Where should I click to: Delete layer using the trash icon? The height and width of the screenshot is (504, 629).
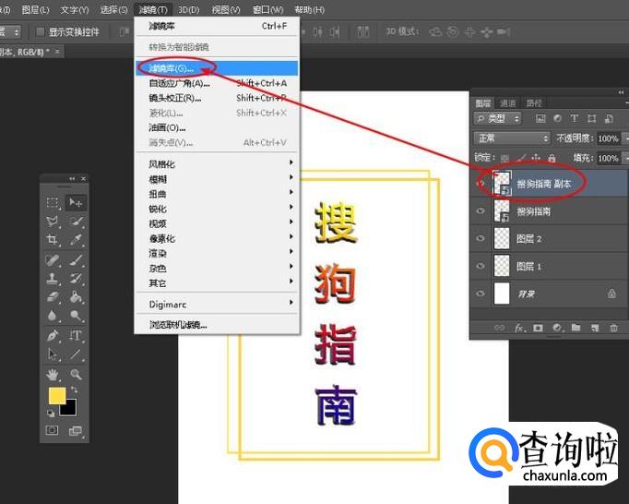coord(612,327)
